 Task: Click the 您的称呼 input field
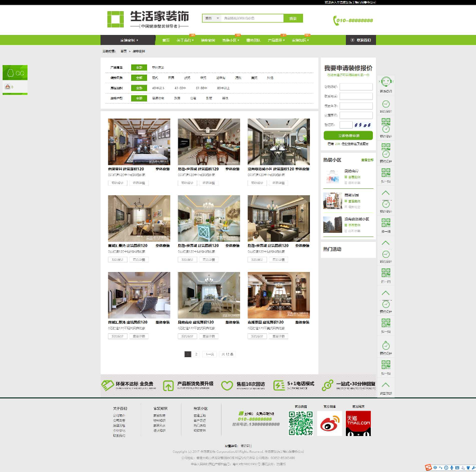click(356, 87)
